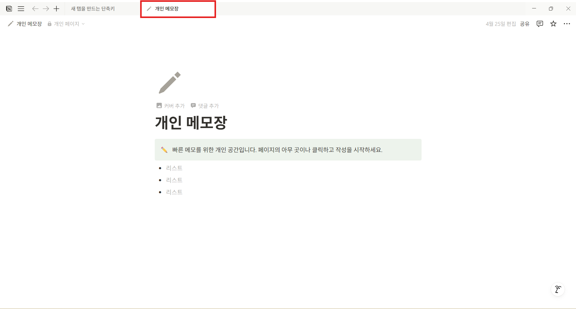Open the Notion AI icon at bottom right
Image resolution: width=576 pixels, height=309 pixels.
click(x=558, y=289)
